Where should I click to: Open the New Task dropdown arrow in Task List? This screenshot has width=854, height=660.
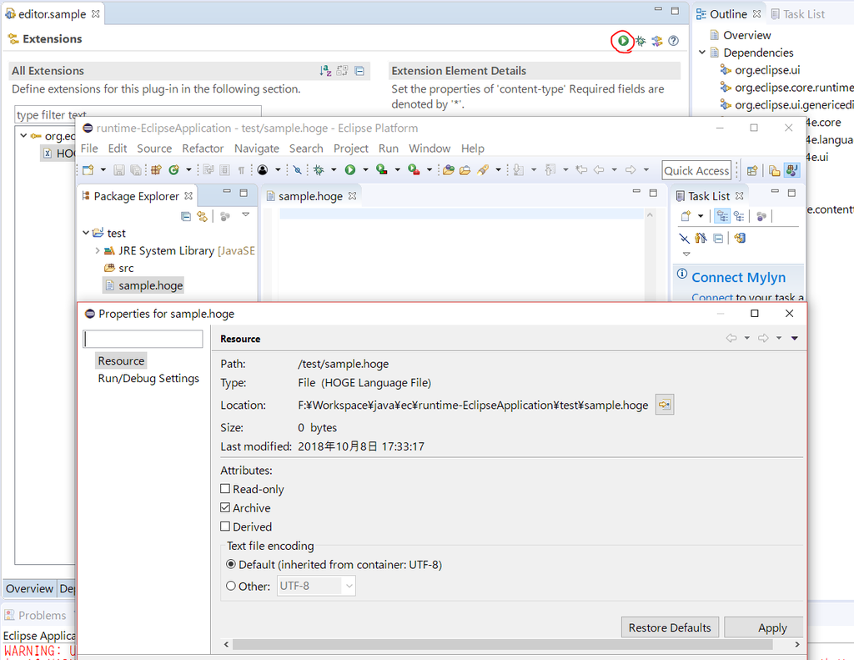pyautogui.click(x=701, y=216)
